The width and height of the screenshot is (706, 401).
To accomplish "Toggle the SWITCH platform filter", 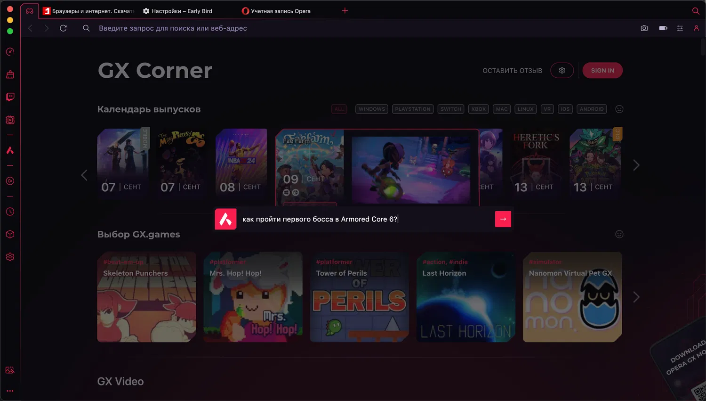I will pos(451,109).
